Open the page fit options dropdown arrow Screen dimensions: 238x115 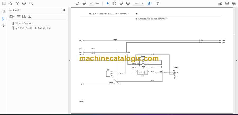(152, 3)
